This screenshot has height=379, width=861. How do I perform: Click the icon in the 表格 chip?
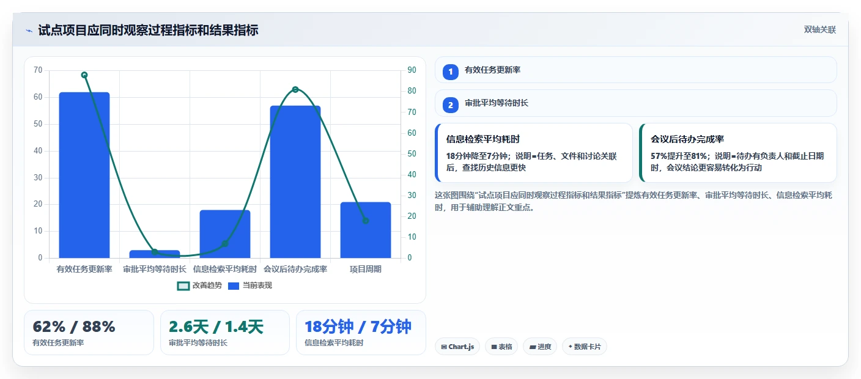[494, 347]
